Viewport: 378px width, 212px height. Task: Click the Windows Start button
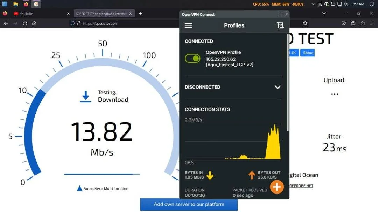(5, 4)
